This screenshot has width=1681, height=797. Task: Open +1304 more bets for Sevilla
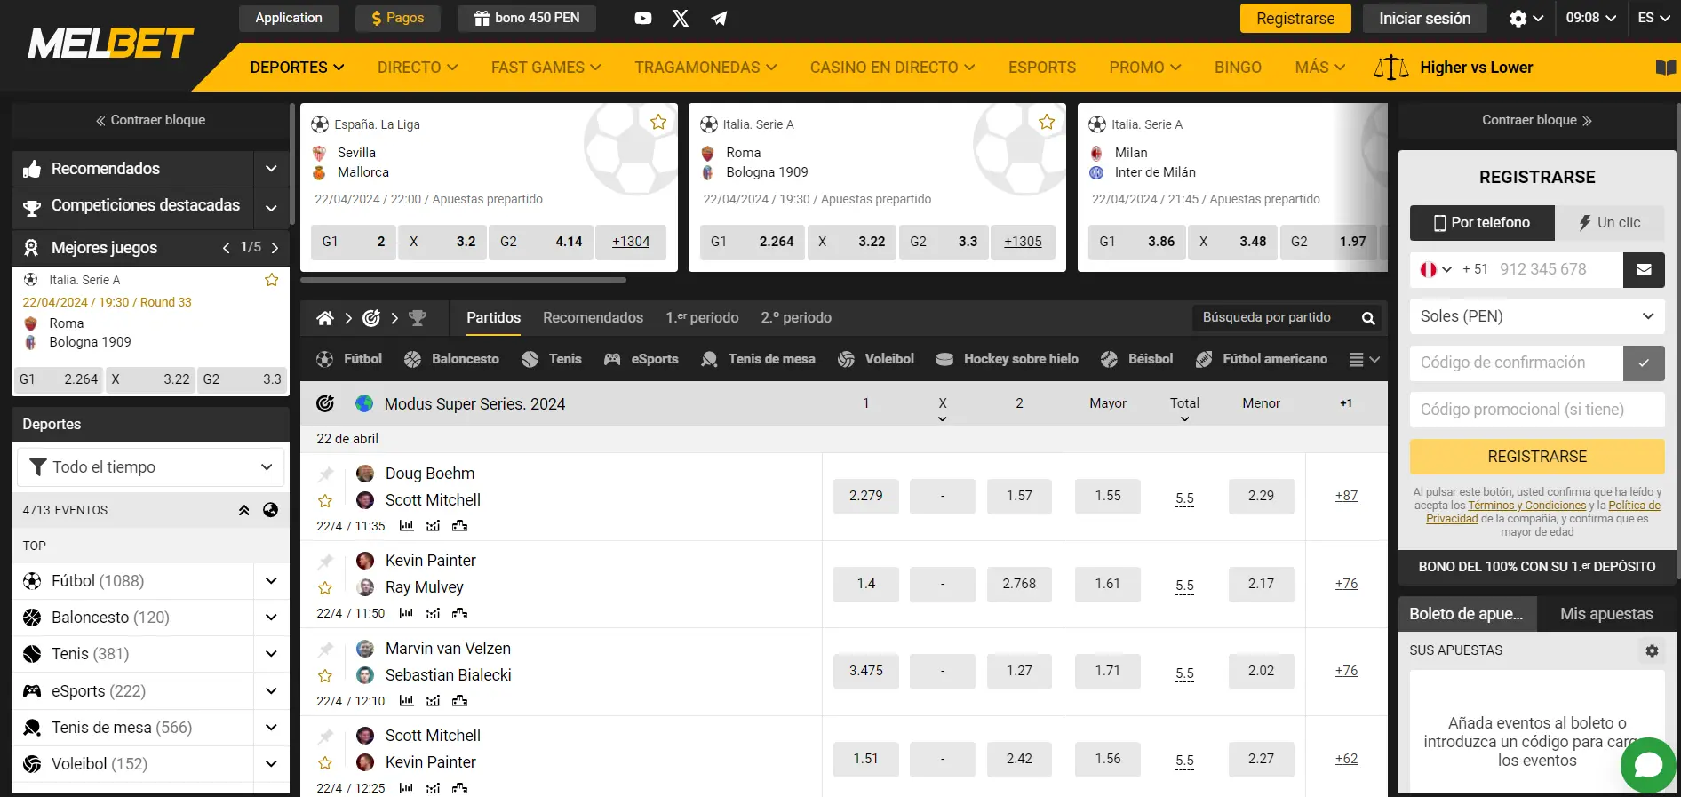[x=631, y=242]
